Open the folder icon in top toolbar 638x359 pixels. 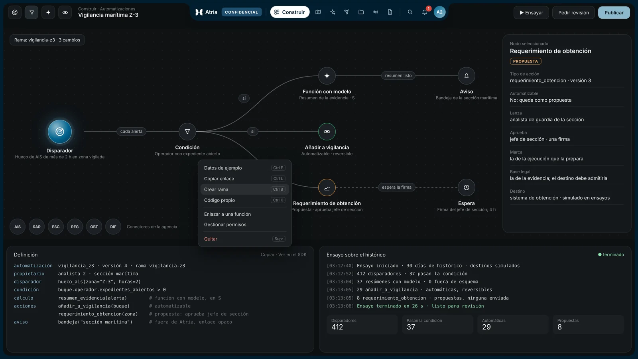[361, 12]
